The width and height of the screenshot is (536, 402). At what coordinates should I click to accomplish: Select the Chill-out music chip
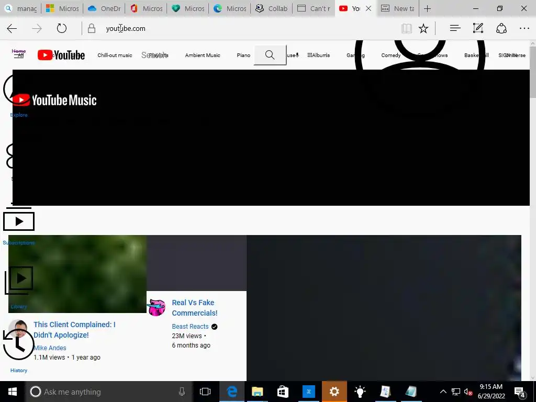click(x=115, y=55)
